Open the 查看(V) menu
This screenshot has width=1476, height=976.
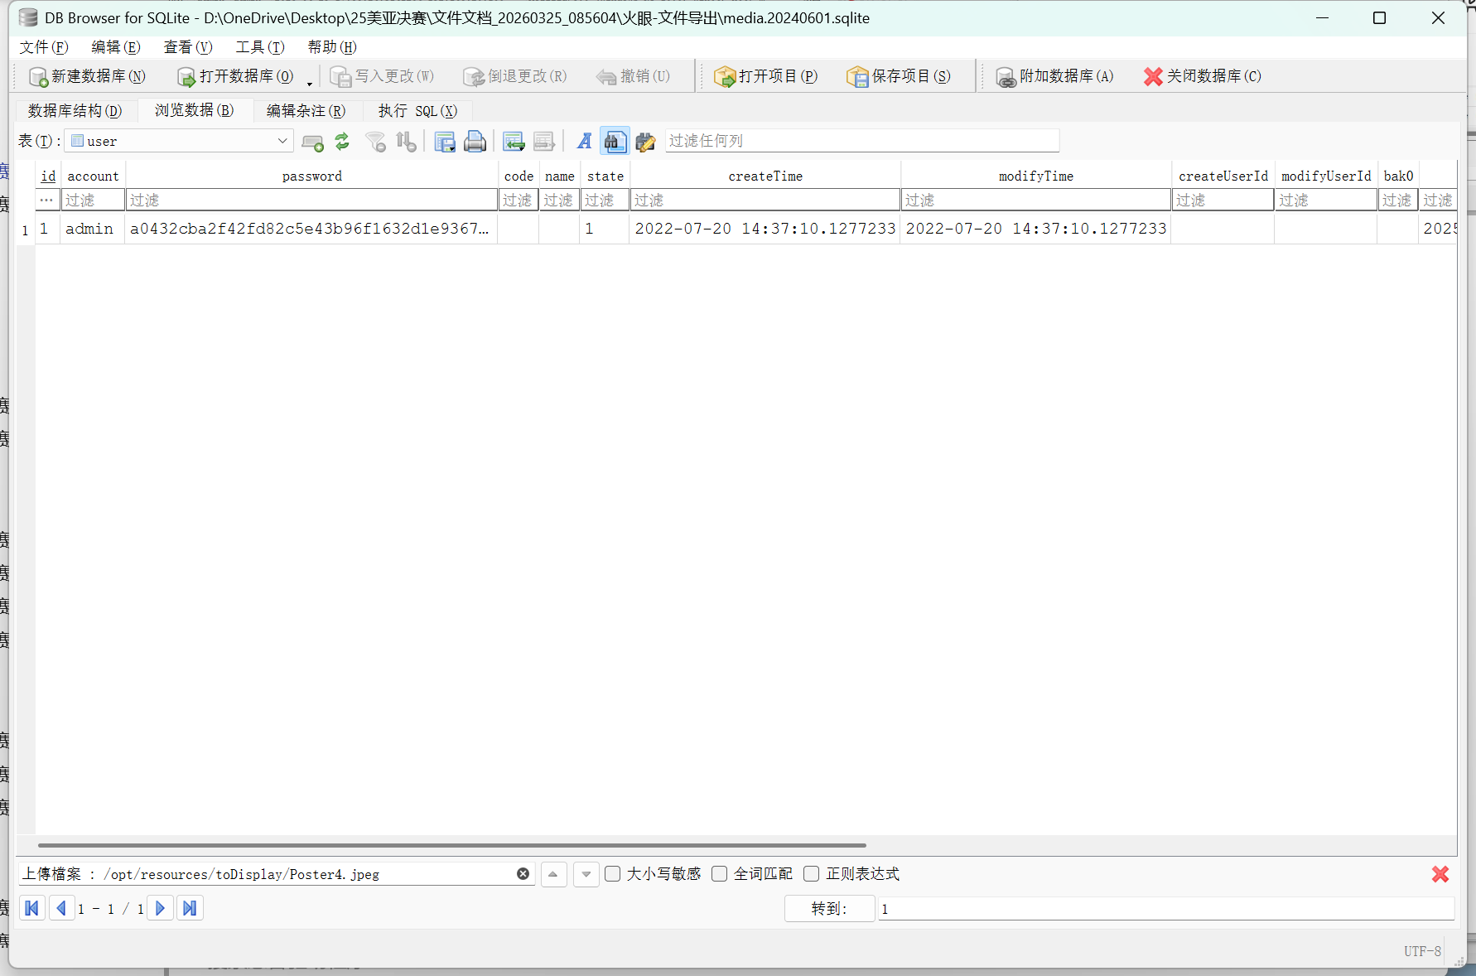188,47
